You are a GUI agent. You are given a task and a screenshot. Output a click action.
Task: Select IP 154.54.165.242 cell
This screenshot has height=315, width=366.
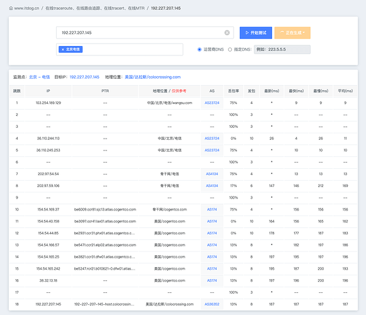coord(49,269)
